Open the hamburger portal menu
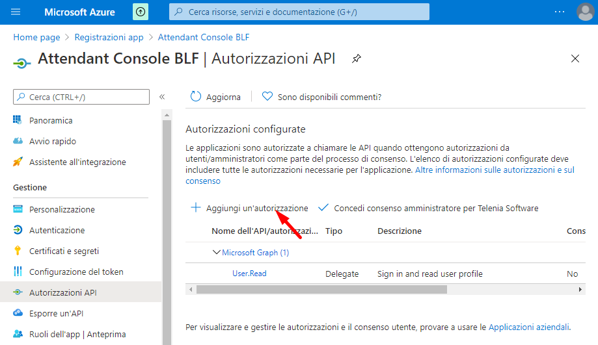The height and width of the screenshot is (345, 598). click(16, 12)
